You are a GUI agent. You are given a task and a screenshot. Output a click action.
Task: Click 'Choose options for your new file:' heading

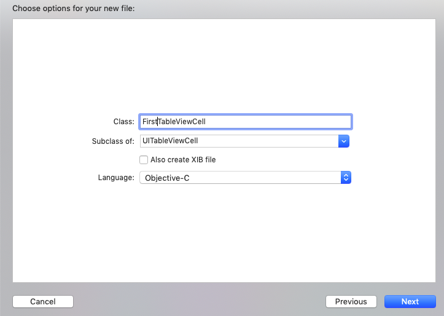tap(74, 9)
